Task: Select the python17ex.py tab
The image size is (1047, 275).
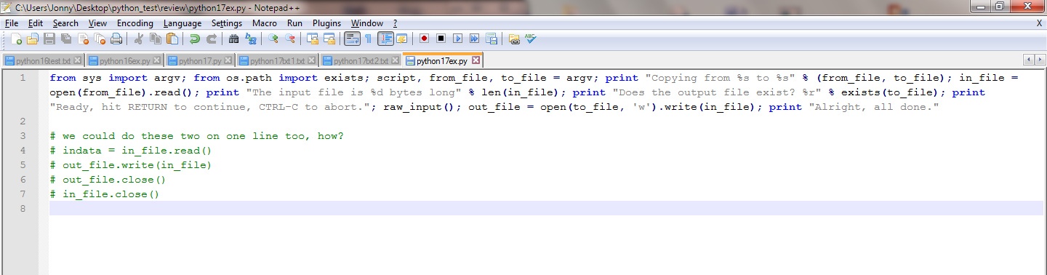Action: [x=443, y=60]
